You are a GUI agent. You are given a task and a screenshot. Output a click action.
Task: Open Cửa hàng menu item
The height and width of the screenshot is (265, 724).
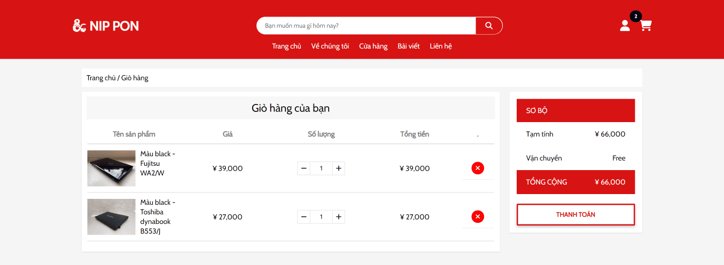(x=373, y=46)
